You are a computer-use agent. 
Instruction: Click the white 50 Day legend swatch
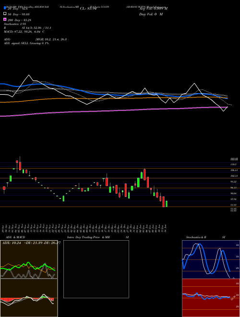(5, 14)
